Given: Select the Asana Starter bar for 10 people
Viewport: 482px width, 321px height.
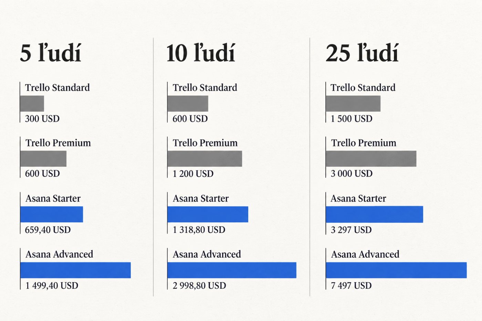Looking at the screenshot, I should coord(208,214).
